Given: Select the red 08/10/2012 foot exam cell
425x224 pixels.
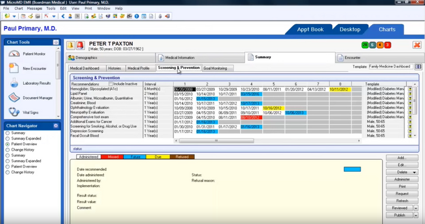Looking at the screenshot, I should 251,118.
